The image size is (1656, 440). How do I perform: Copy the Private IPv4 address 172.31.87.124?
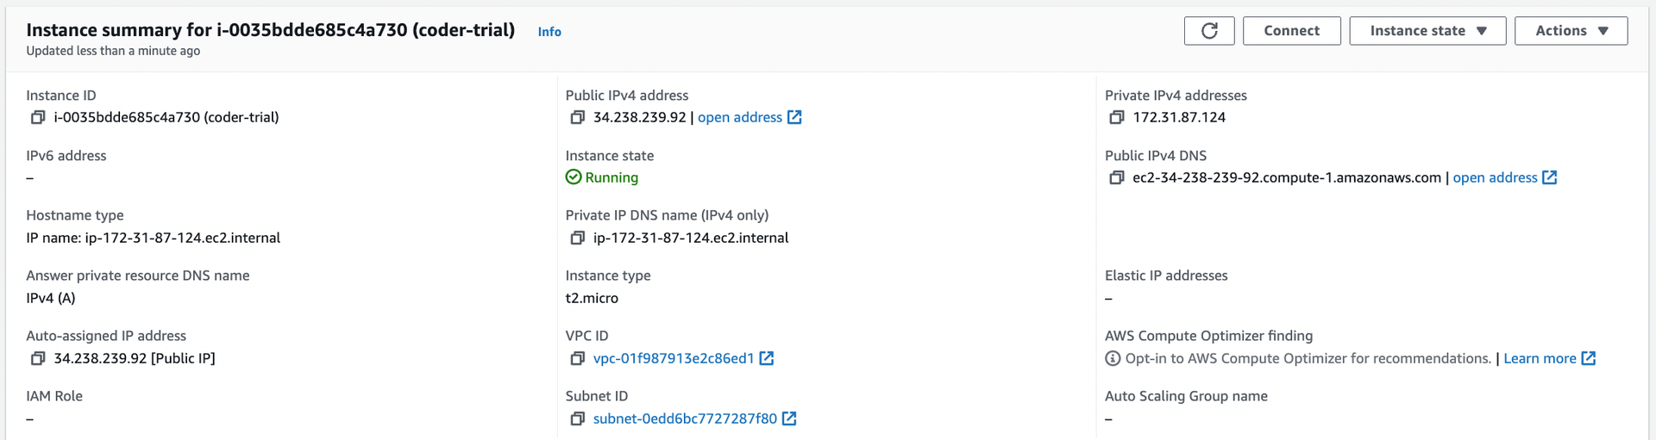1117,117
